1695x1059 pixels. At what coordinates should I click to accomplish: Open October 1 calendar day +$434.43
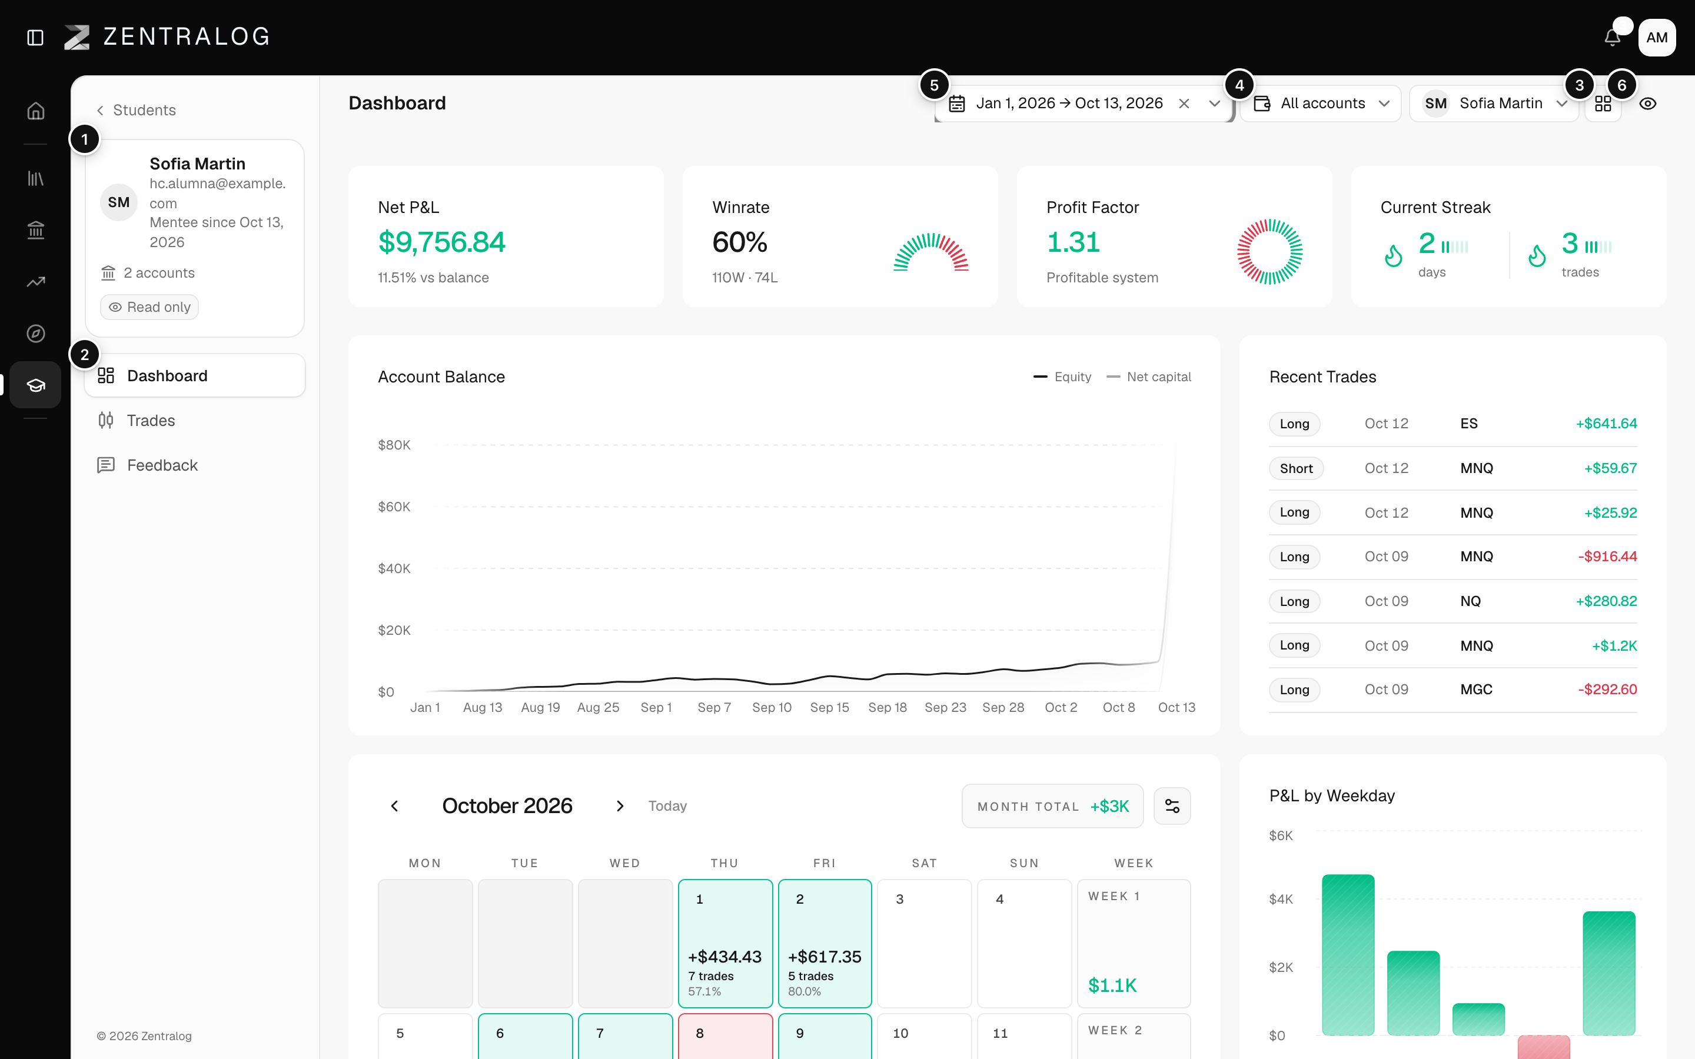[x=725, y=944]
